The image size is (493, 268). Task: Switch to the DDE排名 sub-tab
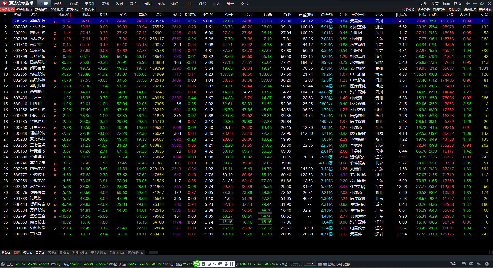pos(56,10)
